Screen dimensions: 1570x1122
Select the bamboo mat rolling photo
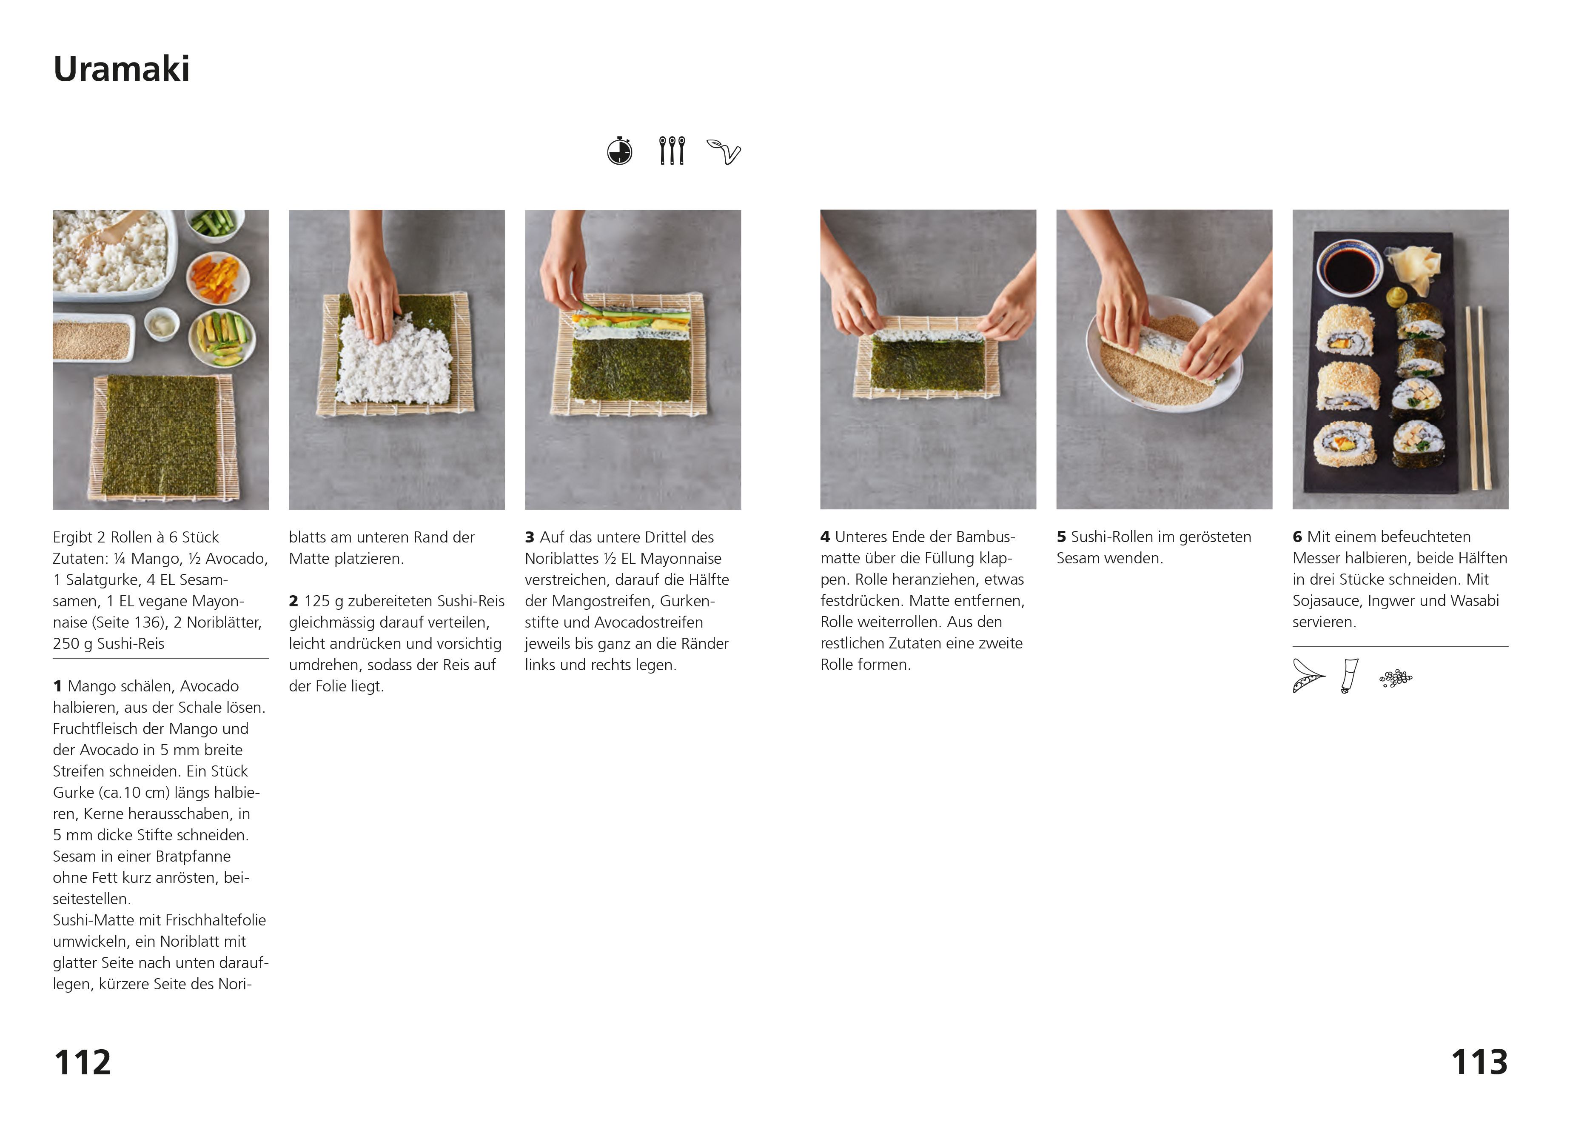coord(928,359)
